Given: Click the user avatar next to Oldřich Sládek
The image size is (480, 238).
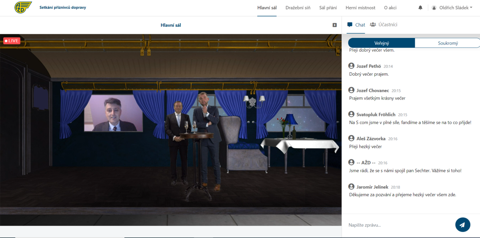Looking at the screenshot, I should click(434, 8).
